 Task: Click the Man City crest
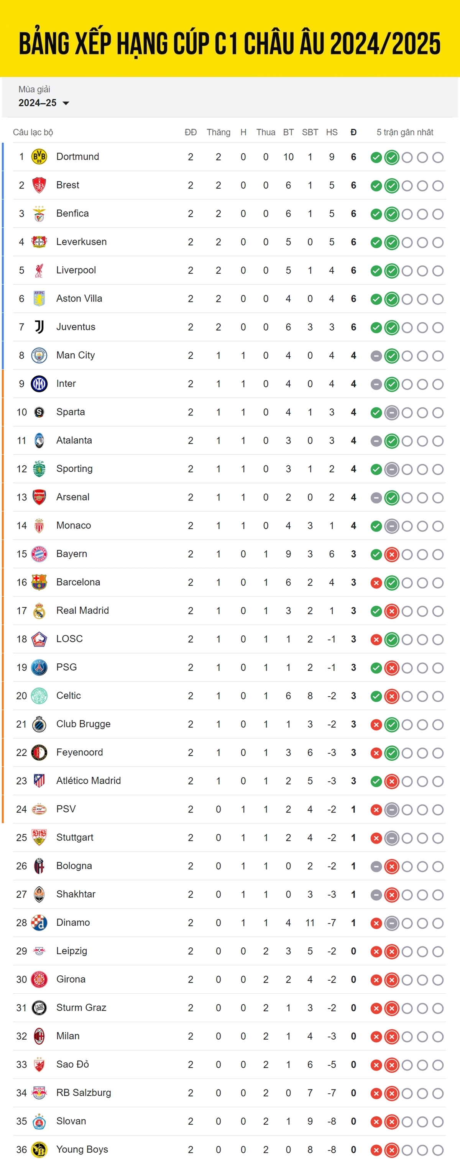pyautogui.click(x=39, y=355)
